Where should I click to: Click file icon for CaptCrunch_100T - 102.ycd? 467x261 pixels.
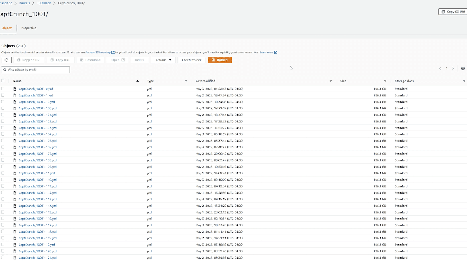(x=15, y=121)
